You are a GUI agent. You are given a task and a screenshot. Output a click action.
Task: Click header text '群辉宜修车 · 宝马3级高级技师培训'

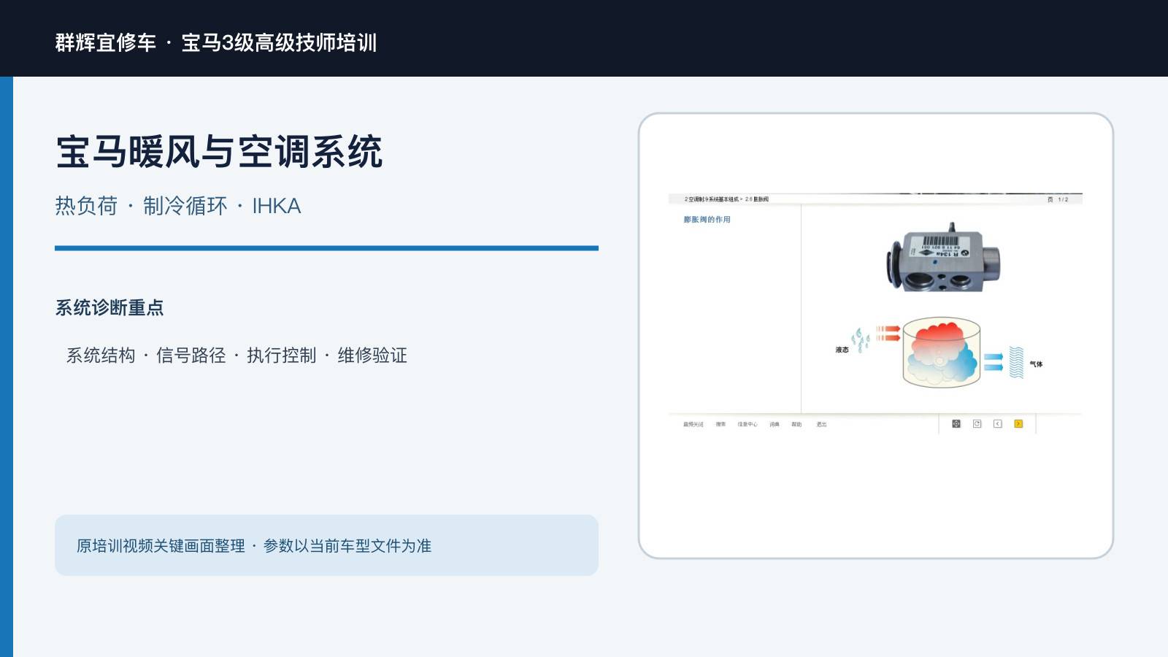(x=216, y=42)
